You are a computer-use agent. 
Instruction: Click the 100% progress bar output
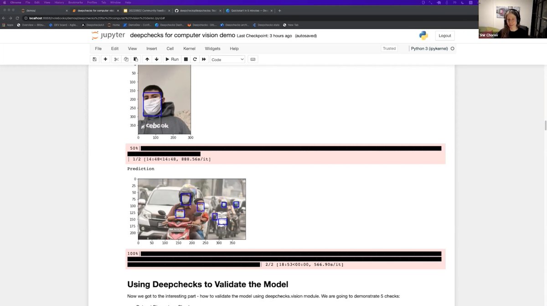(285, 259)
